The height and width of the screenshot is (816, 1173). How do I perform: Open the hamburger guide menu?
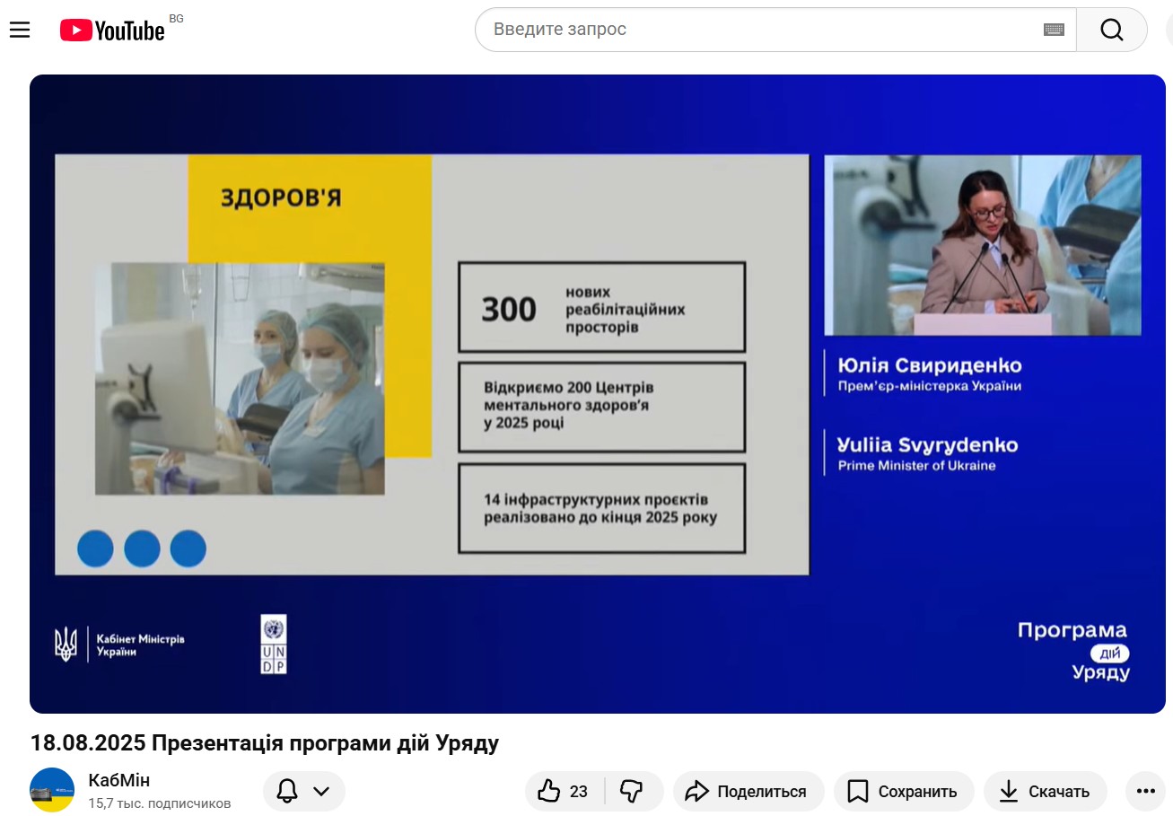pyautogui.click(x=20, y=30)
